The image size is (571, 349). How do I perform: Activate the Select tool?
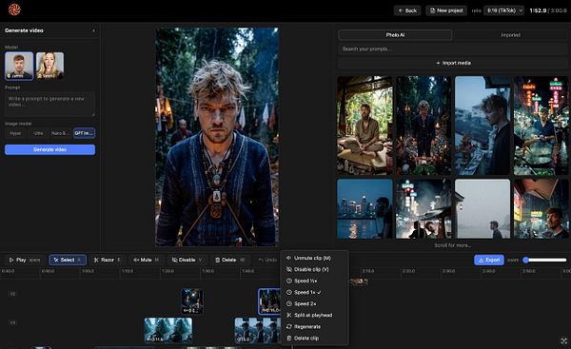pyautogui.click(x=68, y=260)
